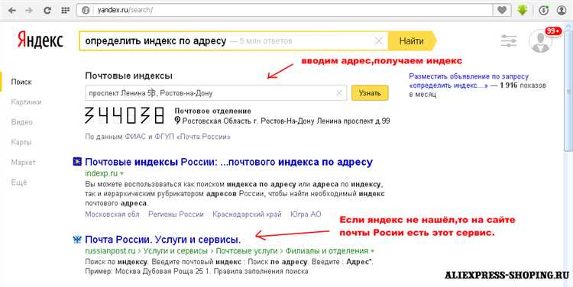Click the Разместить объявление по запросу link
This screenshot has height=287, width=573.
tap(469, 81)
